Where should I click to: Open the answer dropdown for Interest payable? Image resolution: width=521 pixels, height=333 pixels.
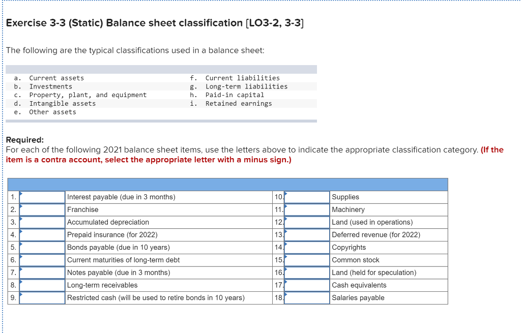click(x=42, y=197)
